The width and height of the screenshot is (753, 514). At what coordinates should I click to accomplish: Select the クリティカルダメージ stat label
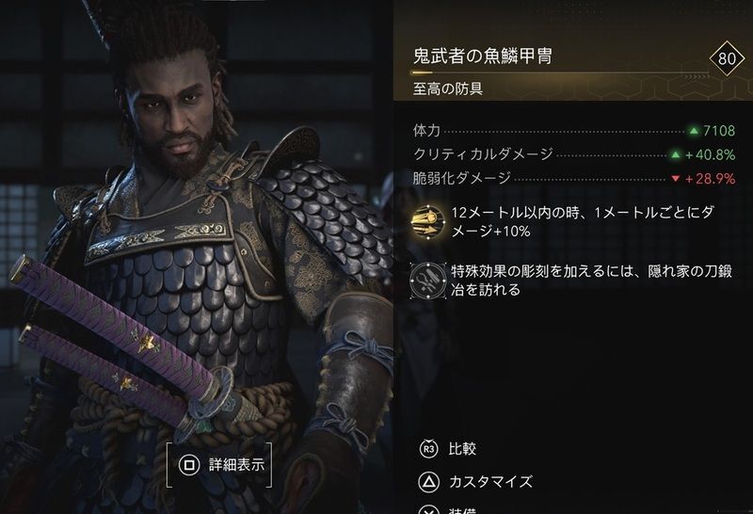coord(483,154)
